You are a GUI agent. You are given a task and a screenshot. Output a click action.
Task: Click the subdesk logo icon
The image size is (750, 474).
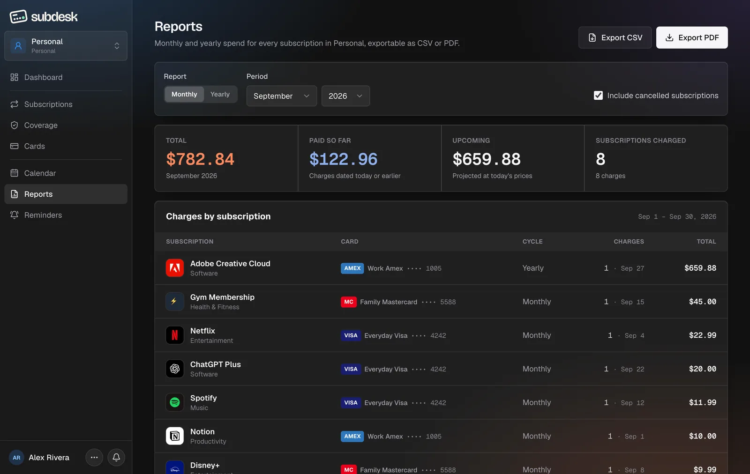[x=18, y=16]
